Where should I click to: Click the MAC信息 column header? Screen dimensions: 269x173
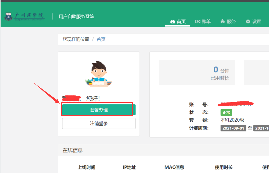(x=174, y=167)
